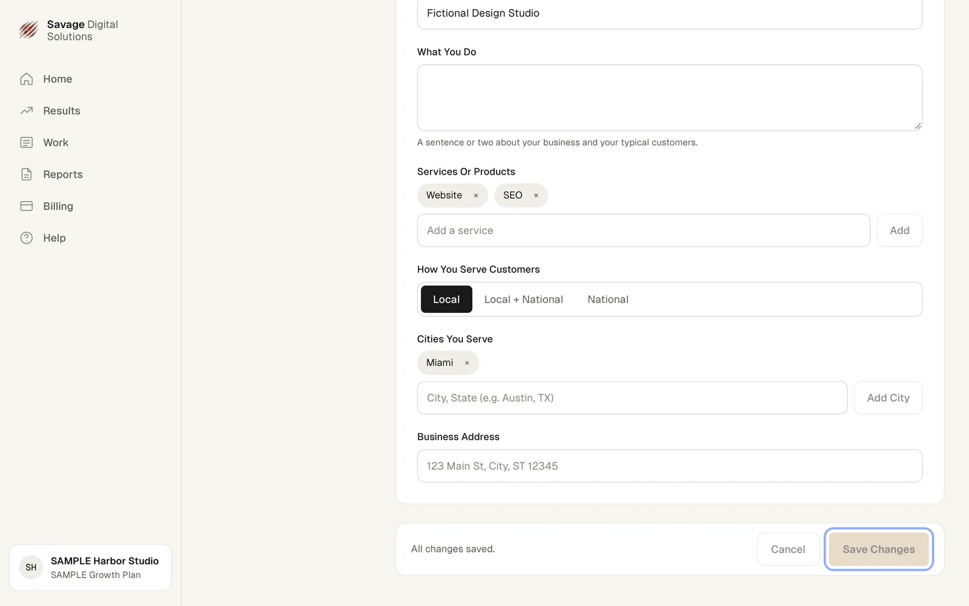Click the Billing card icon

click(27, 207)
